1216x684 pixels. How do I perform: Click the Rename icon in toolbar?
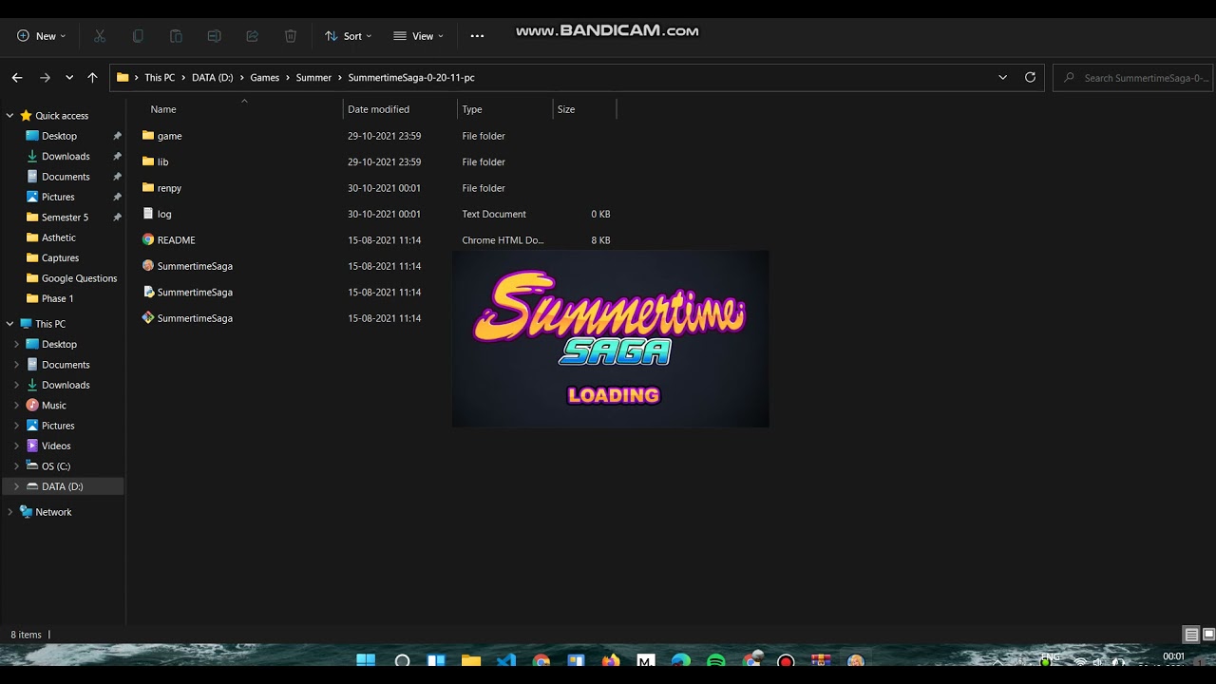click(x=214, y=36)
